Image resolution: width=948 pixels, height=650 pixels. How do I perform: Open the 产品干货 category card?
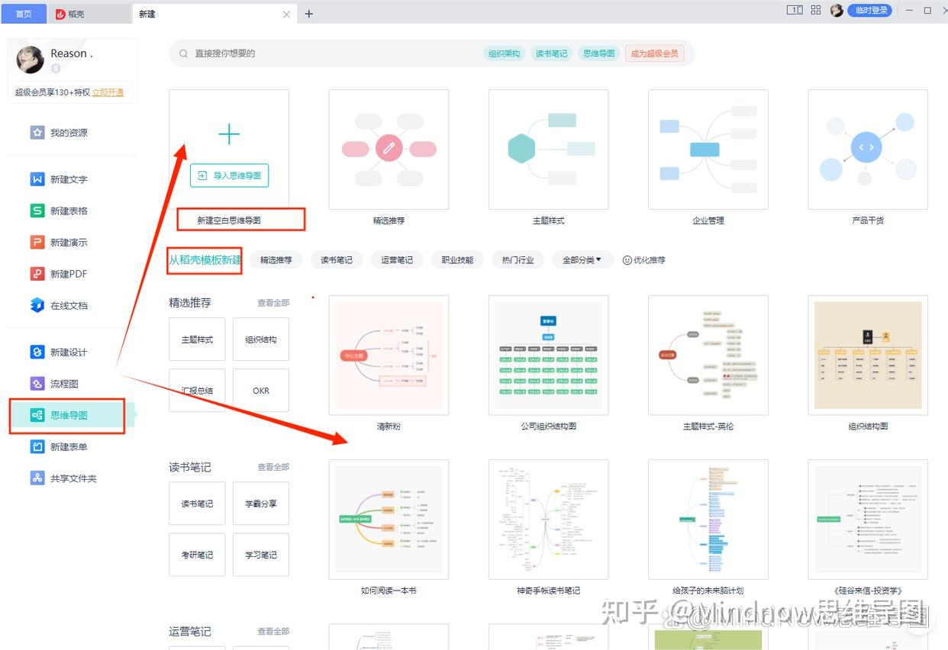(x=868, y=150)
